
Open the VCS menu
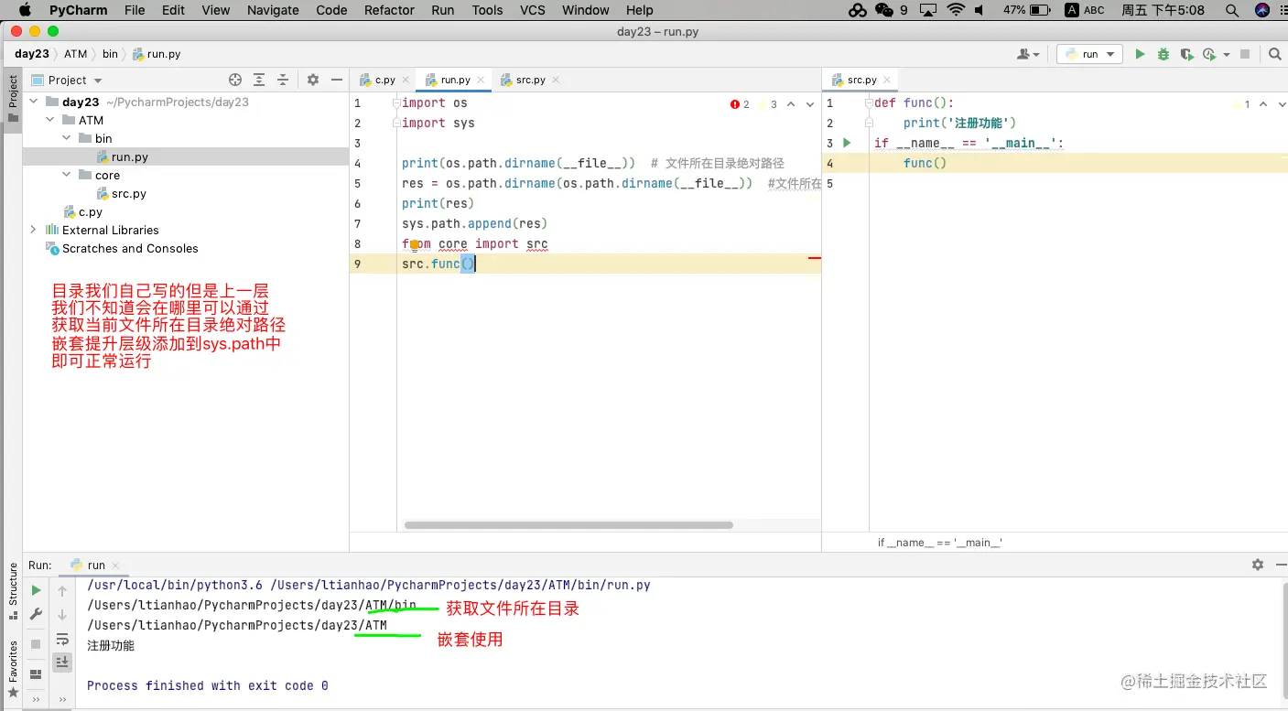[532, 10]
